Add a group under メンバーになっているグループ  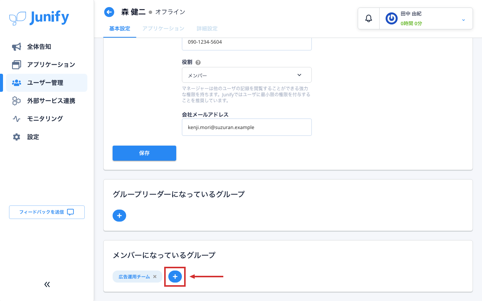click(x=175, y=277)
